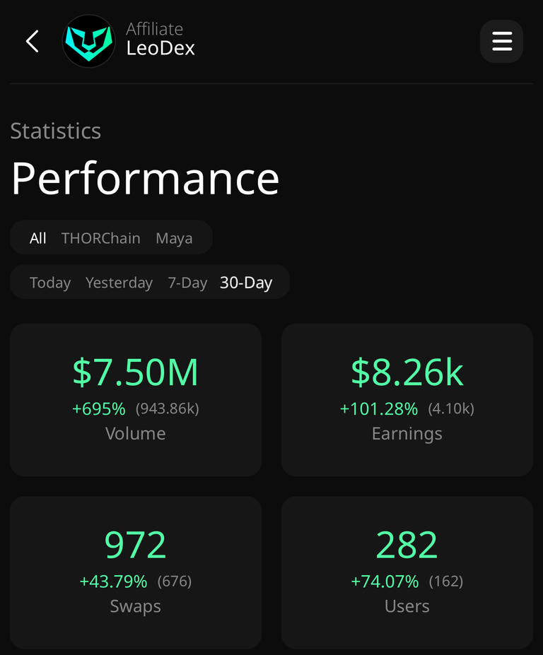Open the 282 Users card
Screen dimensions: 543x655
tap(407, 572)
